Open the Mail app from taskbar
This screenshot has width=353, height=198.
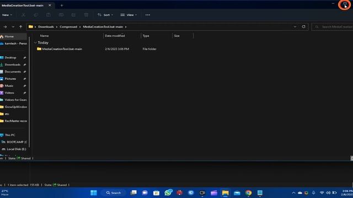tap(237, 193)
